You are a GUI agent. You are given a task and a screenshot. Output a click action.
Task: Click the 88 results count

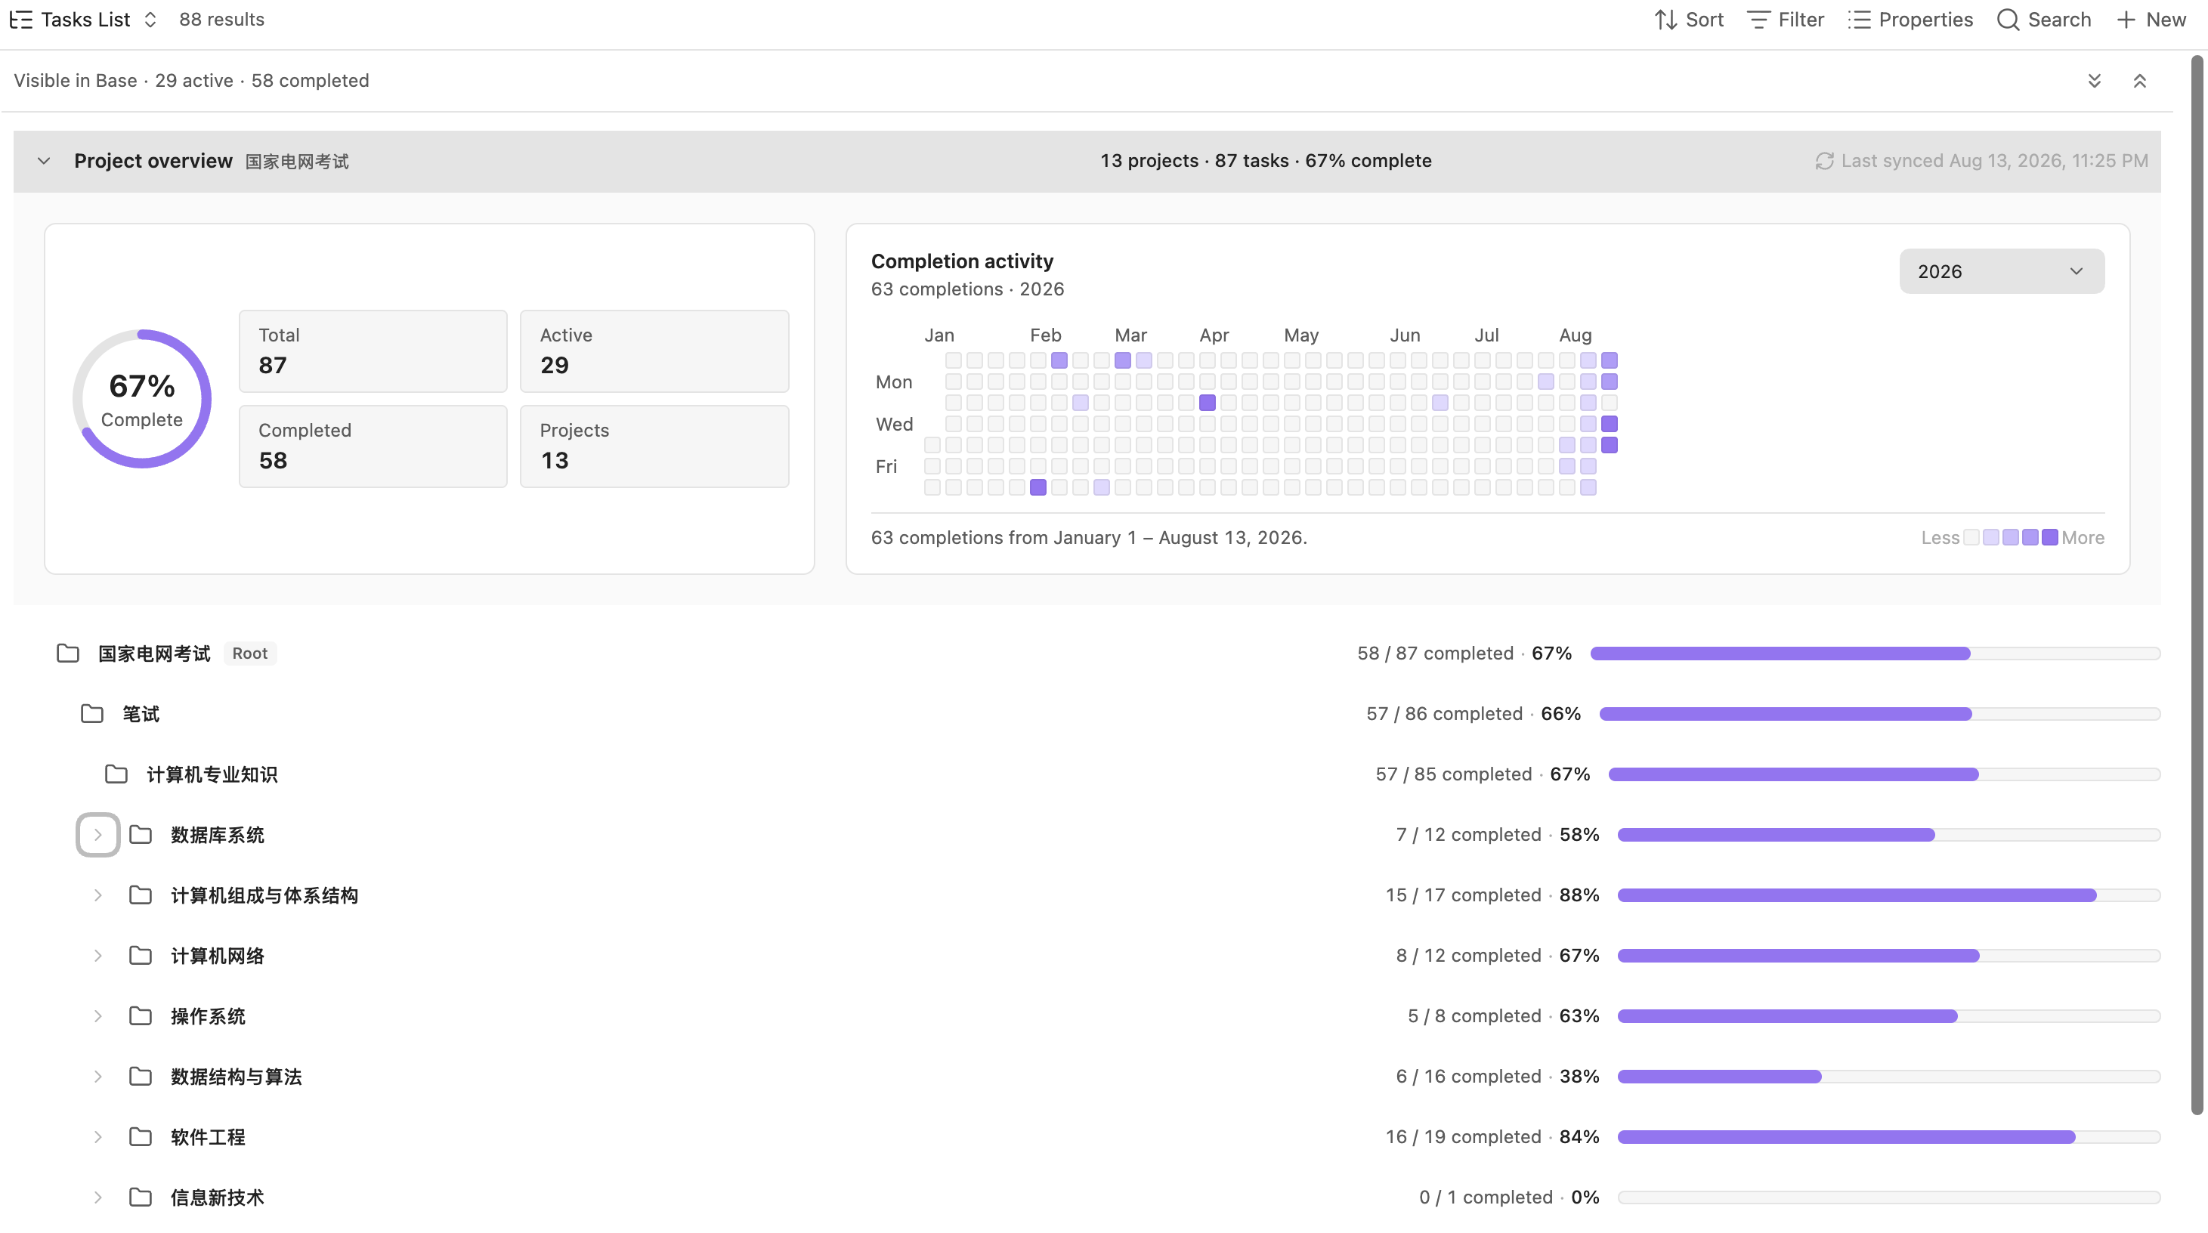(x=222, y=20)
